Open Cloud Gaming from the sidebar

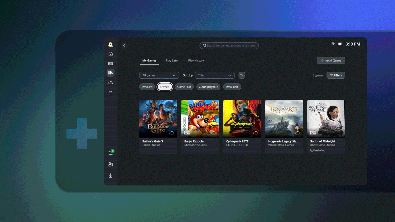coord(110,83)
